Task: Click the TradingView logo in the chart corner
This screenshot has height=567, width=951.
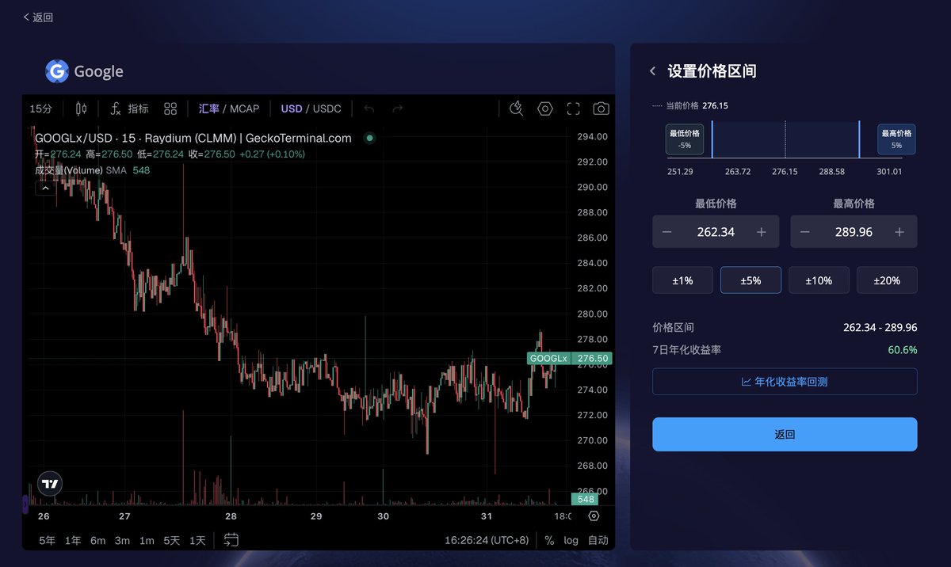Action: tap(49, 483)
